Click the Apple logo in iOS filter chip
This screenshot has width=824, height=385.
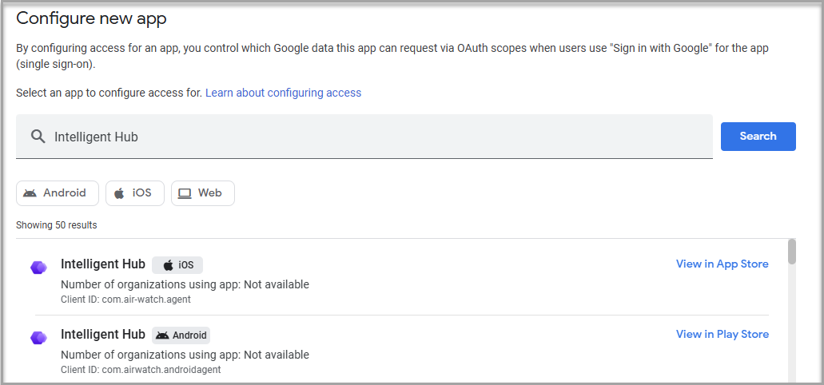click(119, 193)
